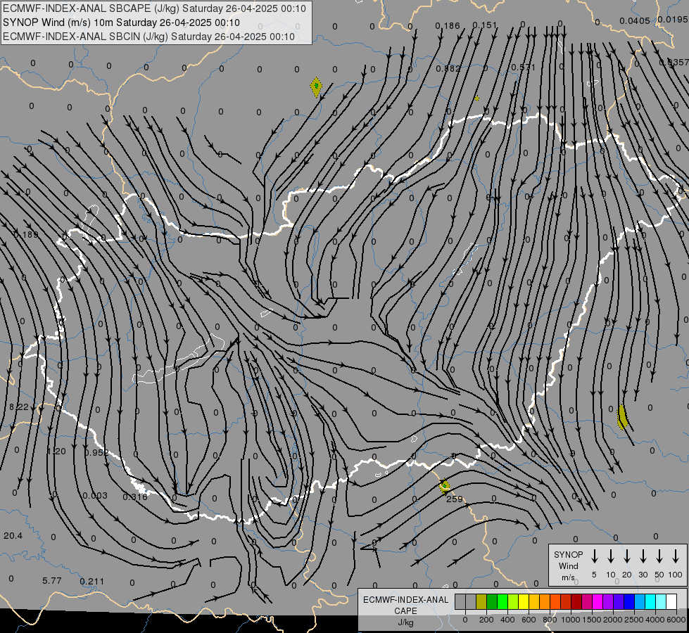This screenshot has width=689, height=633.
Task: Select the bright magenta swatch at the 1500 tick
Action: click(598, 602)
